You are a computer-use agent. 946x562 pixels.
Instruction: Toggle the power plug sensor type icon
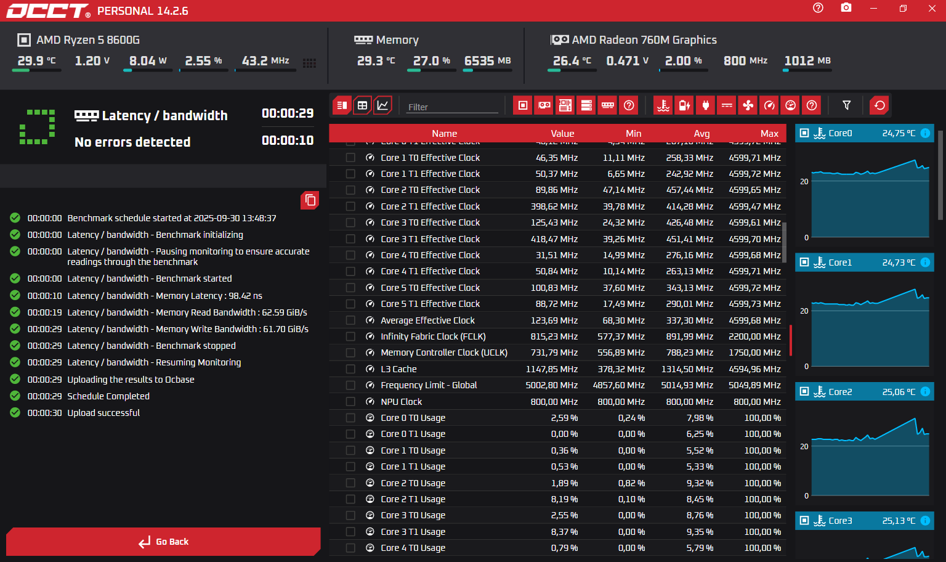click(x=706, y=105)
